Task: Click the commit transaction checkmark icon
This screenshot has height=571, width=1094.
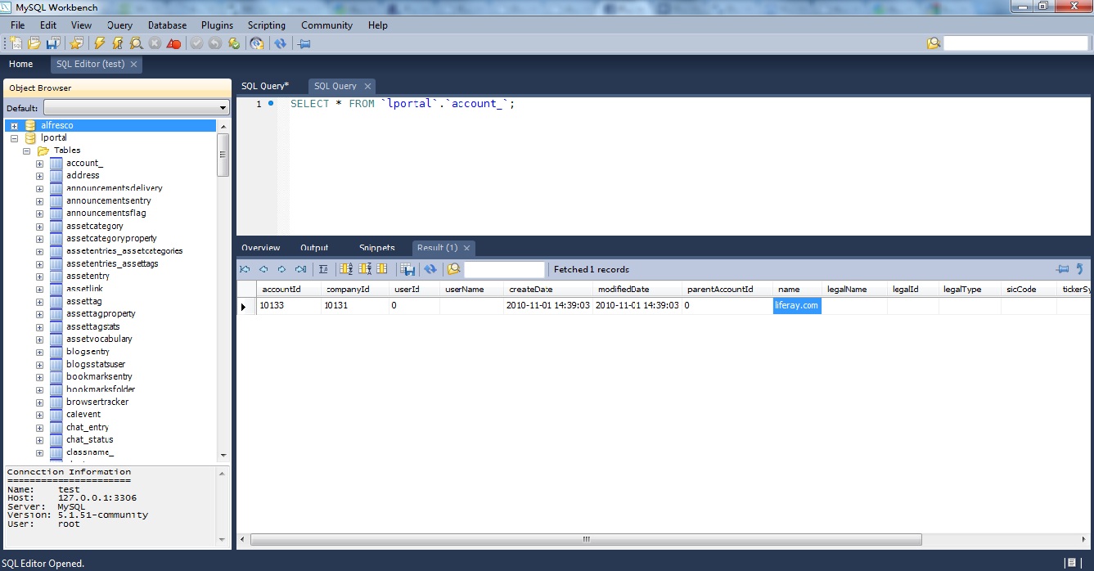Action: pos(197,43)
